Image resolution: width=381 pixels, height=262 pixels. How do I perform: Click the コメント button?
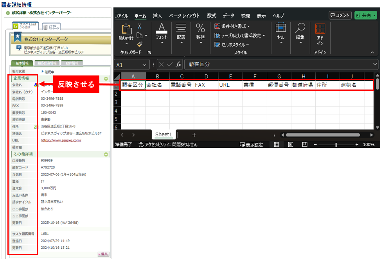[340, 15]
